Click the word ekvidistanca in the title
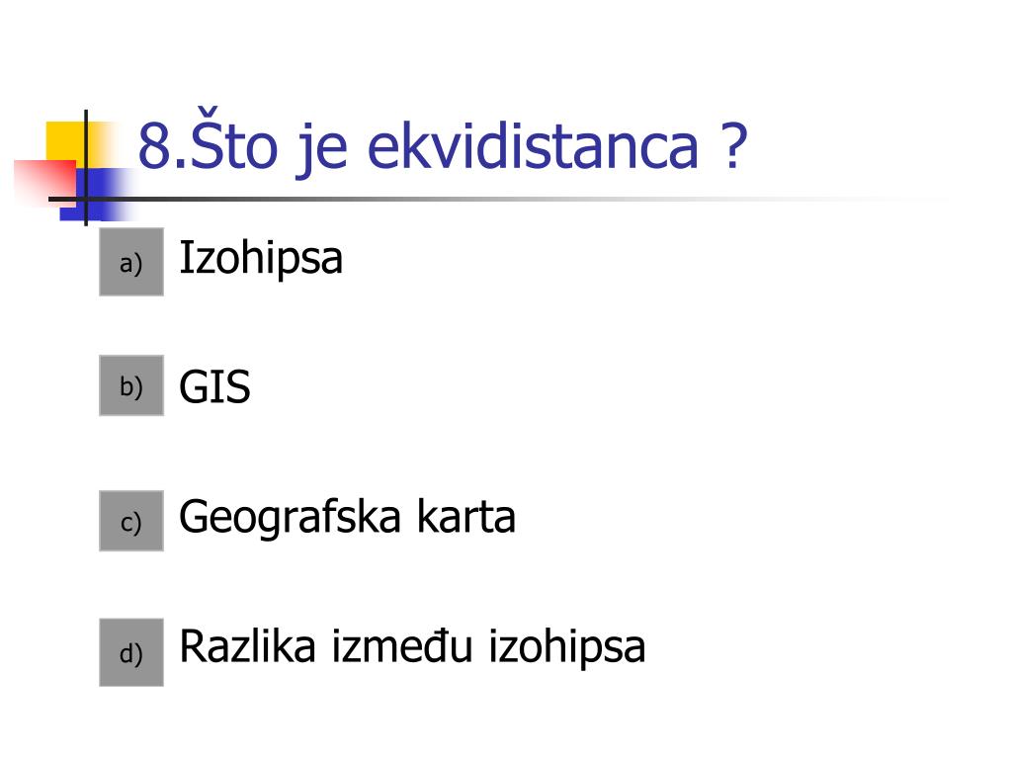 pyautogui.click(x=533, y=146)
